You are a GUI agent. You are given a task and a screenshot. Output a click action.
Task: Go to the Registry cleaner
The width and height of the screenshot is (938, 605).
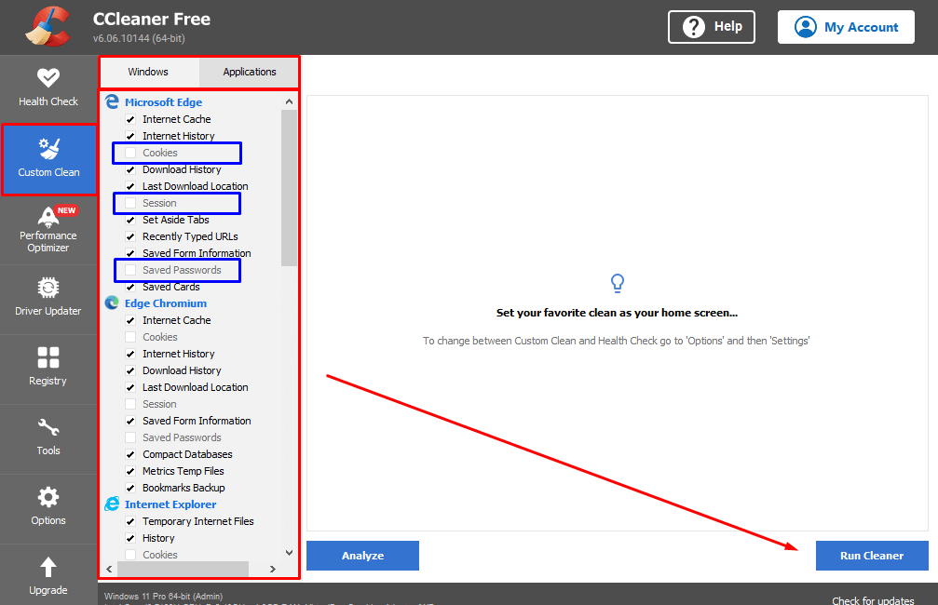tap(48, 370)
